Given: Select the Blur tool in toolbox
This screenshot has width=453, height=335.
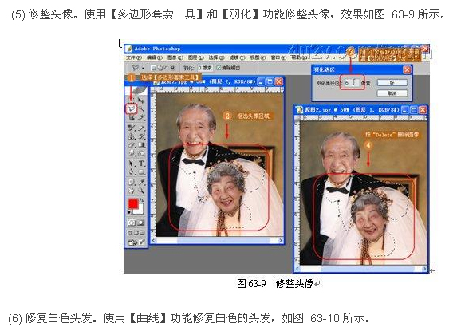Looking at the screenshot, I should coord(132,153).
